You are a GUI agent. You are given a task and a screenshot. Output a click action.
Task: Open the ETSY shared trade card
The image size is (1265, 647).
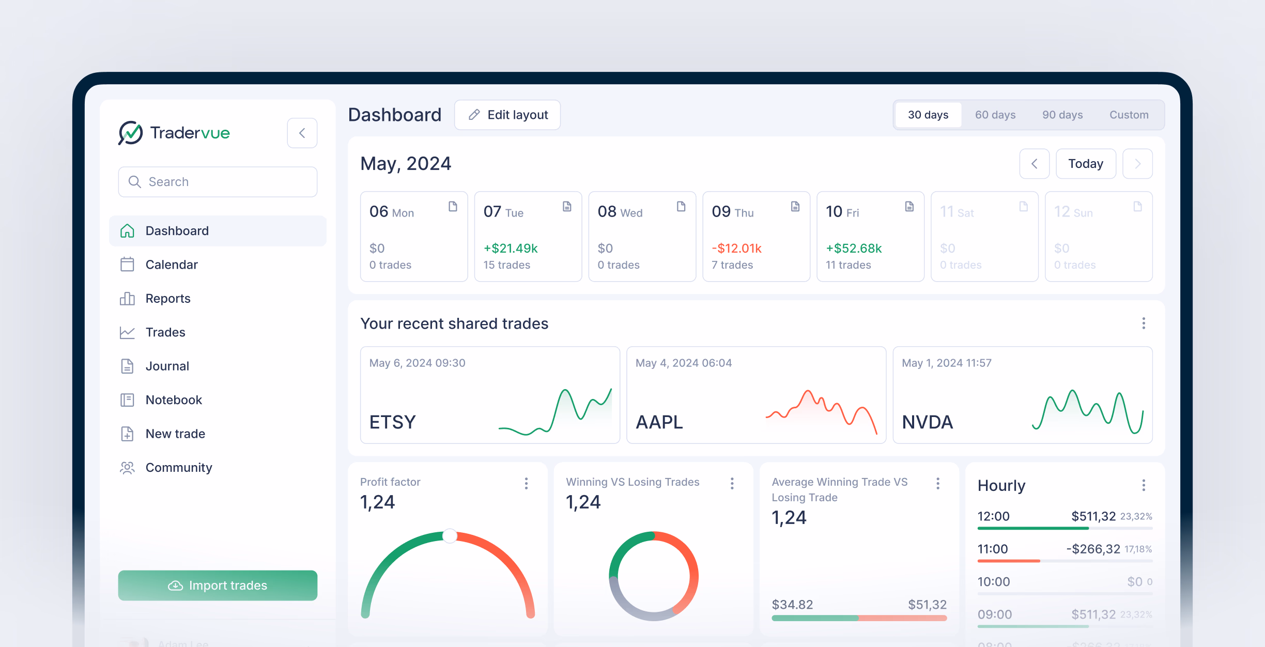coord(490,395)
